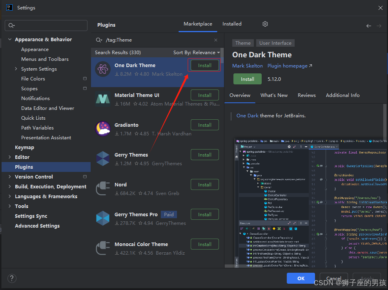Click the Gradianto moon icon

pos(103,129)
